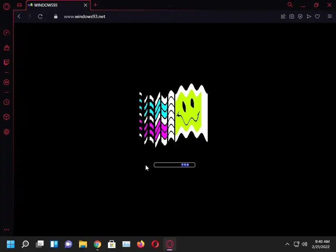
Task: Open History clock in sidebar
Action: click(x=7, y=102)
